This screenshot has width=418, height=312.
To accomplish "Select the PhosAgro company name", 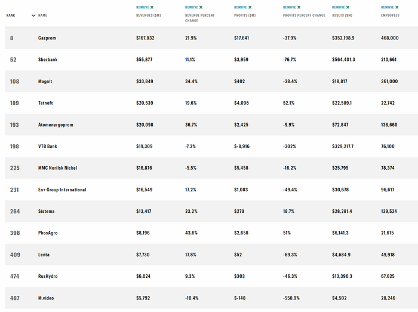I will tap(48, 233).
